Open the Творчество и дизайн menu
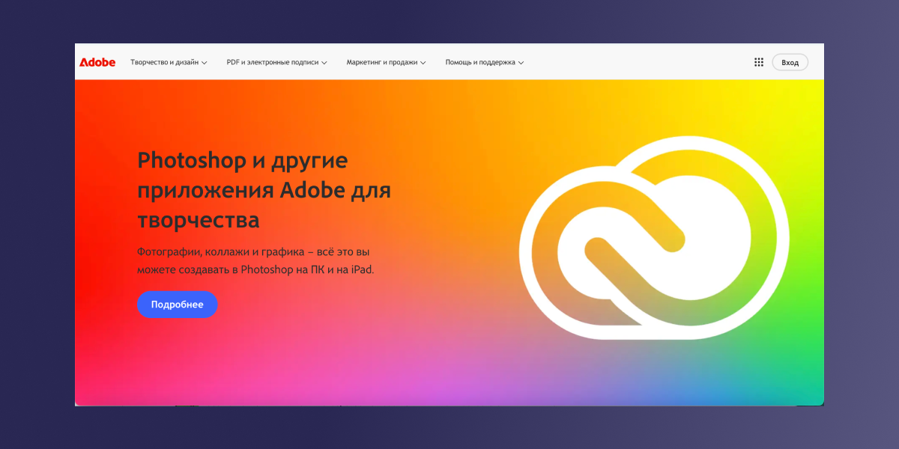The image size is (899, 449). 164,63
